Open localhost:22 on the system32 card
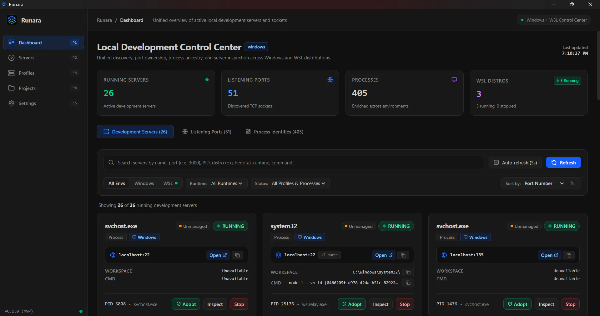The width and height of the screenshot is (600, 316). [384, 255]
